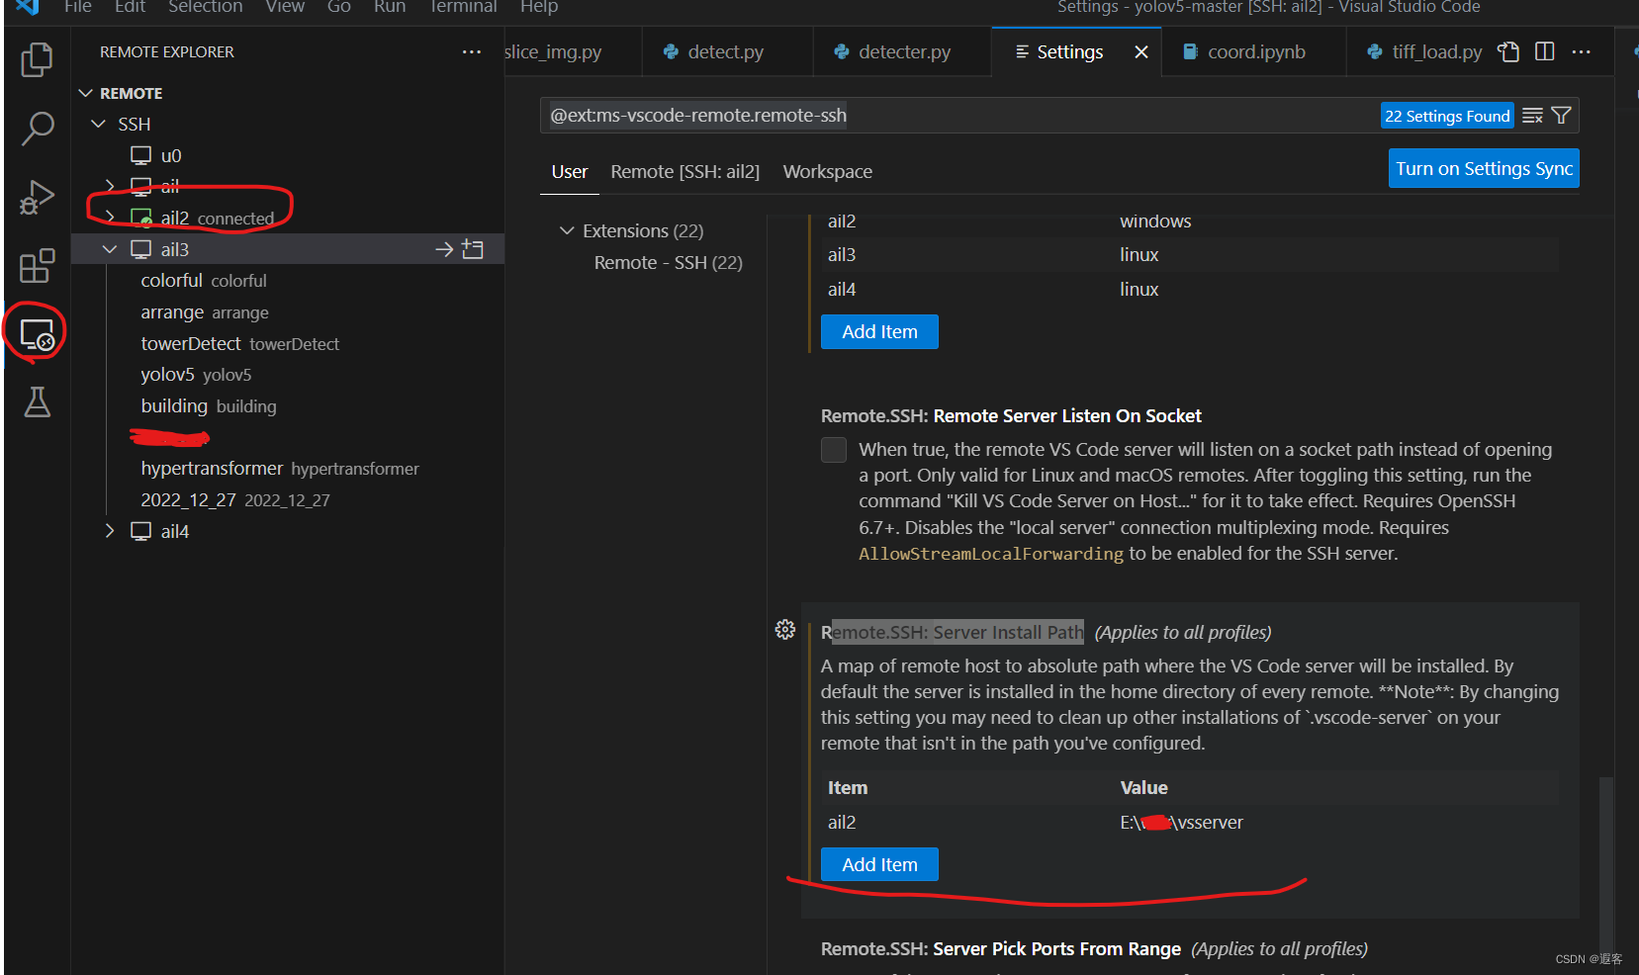Open the towerDetect folder under ail3
The image size is (1639, 975).
pyautogui.click(x=239, y=344)
